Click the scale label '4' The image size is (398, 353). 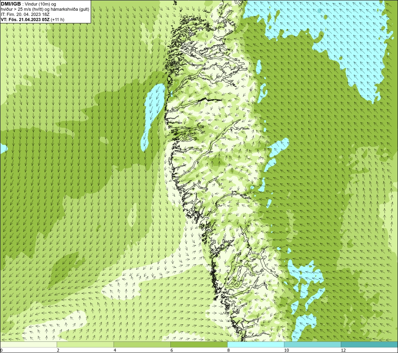(115, 351)
